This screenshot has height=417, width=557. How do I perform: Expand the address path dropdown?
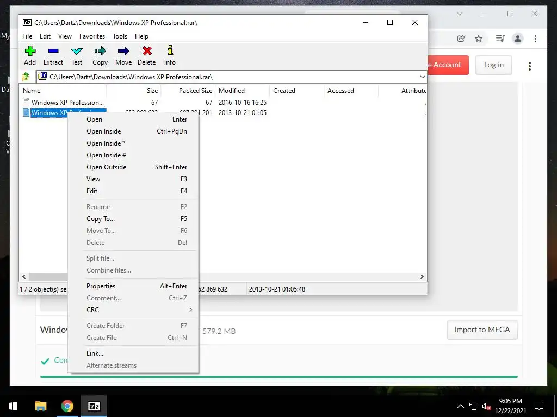422,77
